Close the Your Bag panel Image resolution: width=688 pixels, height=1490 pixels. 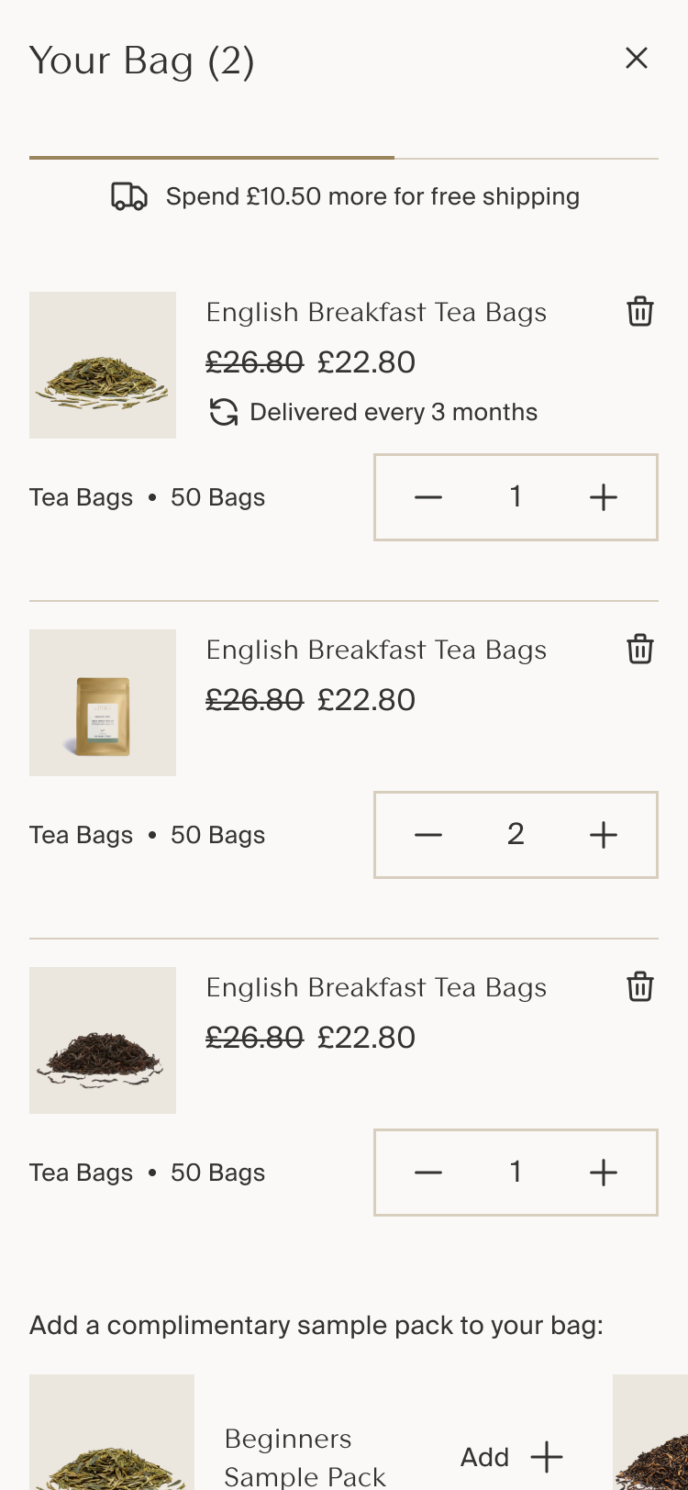coord(637,59)
